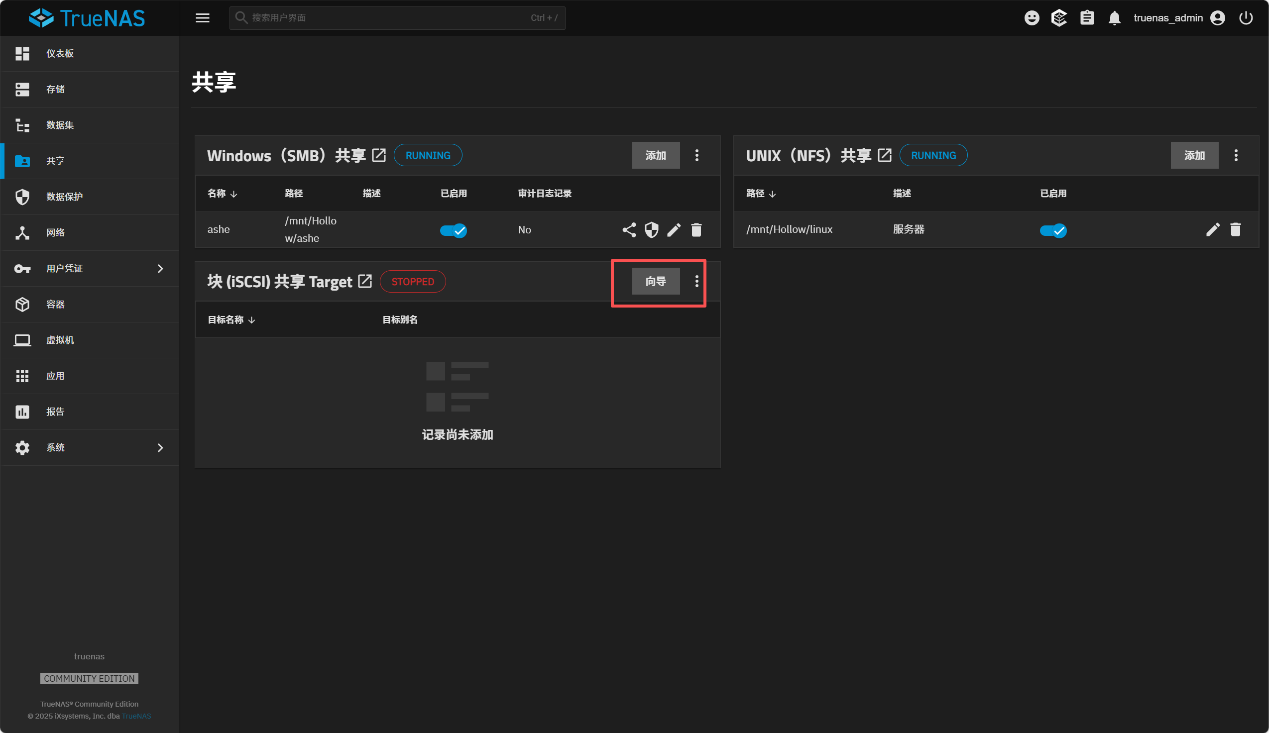This screenshot has height=733, width=1269.
Task: Launch the iSCSI 向导 wizard button
Action: pos(656,282)
